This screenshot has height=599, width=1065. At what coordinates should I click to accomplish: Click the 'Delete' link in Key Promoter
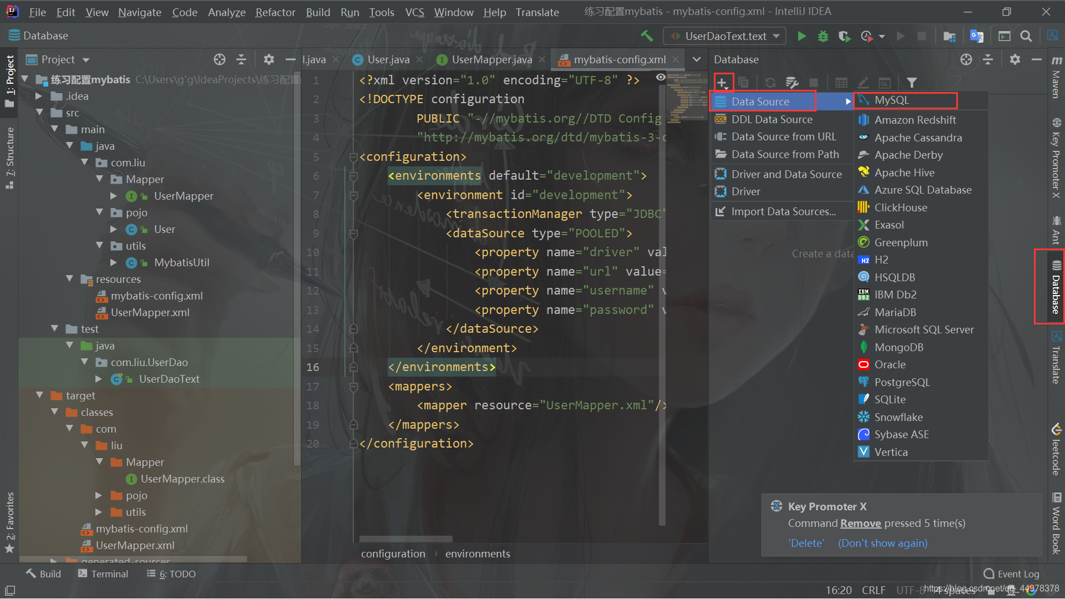click(x=807, y=543)
